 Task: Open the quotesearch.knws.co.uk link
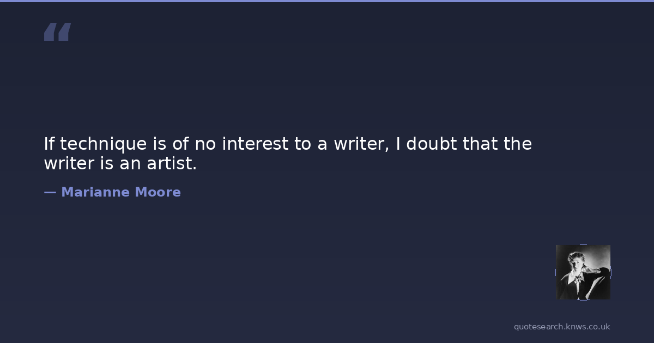(x=562, y=327)
